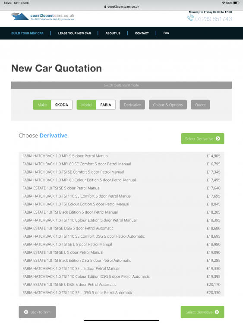Tap the Wi-Fi status icon
243x323 pixels.
(x=224, y=3)
